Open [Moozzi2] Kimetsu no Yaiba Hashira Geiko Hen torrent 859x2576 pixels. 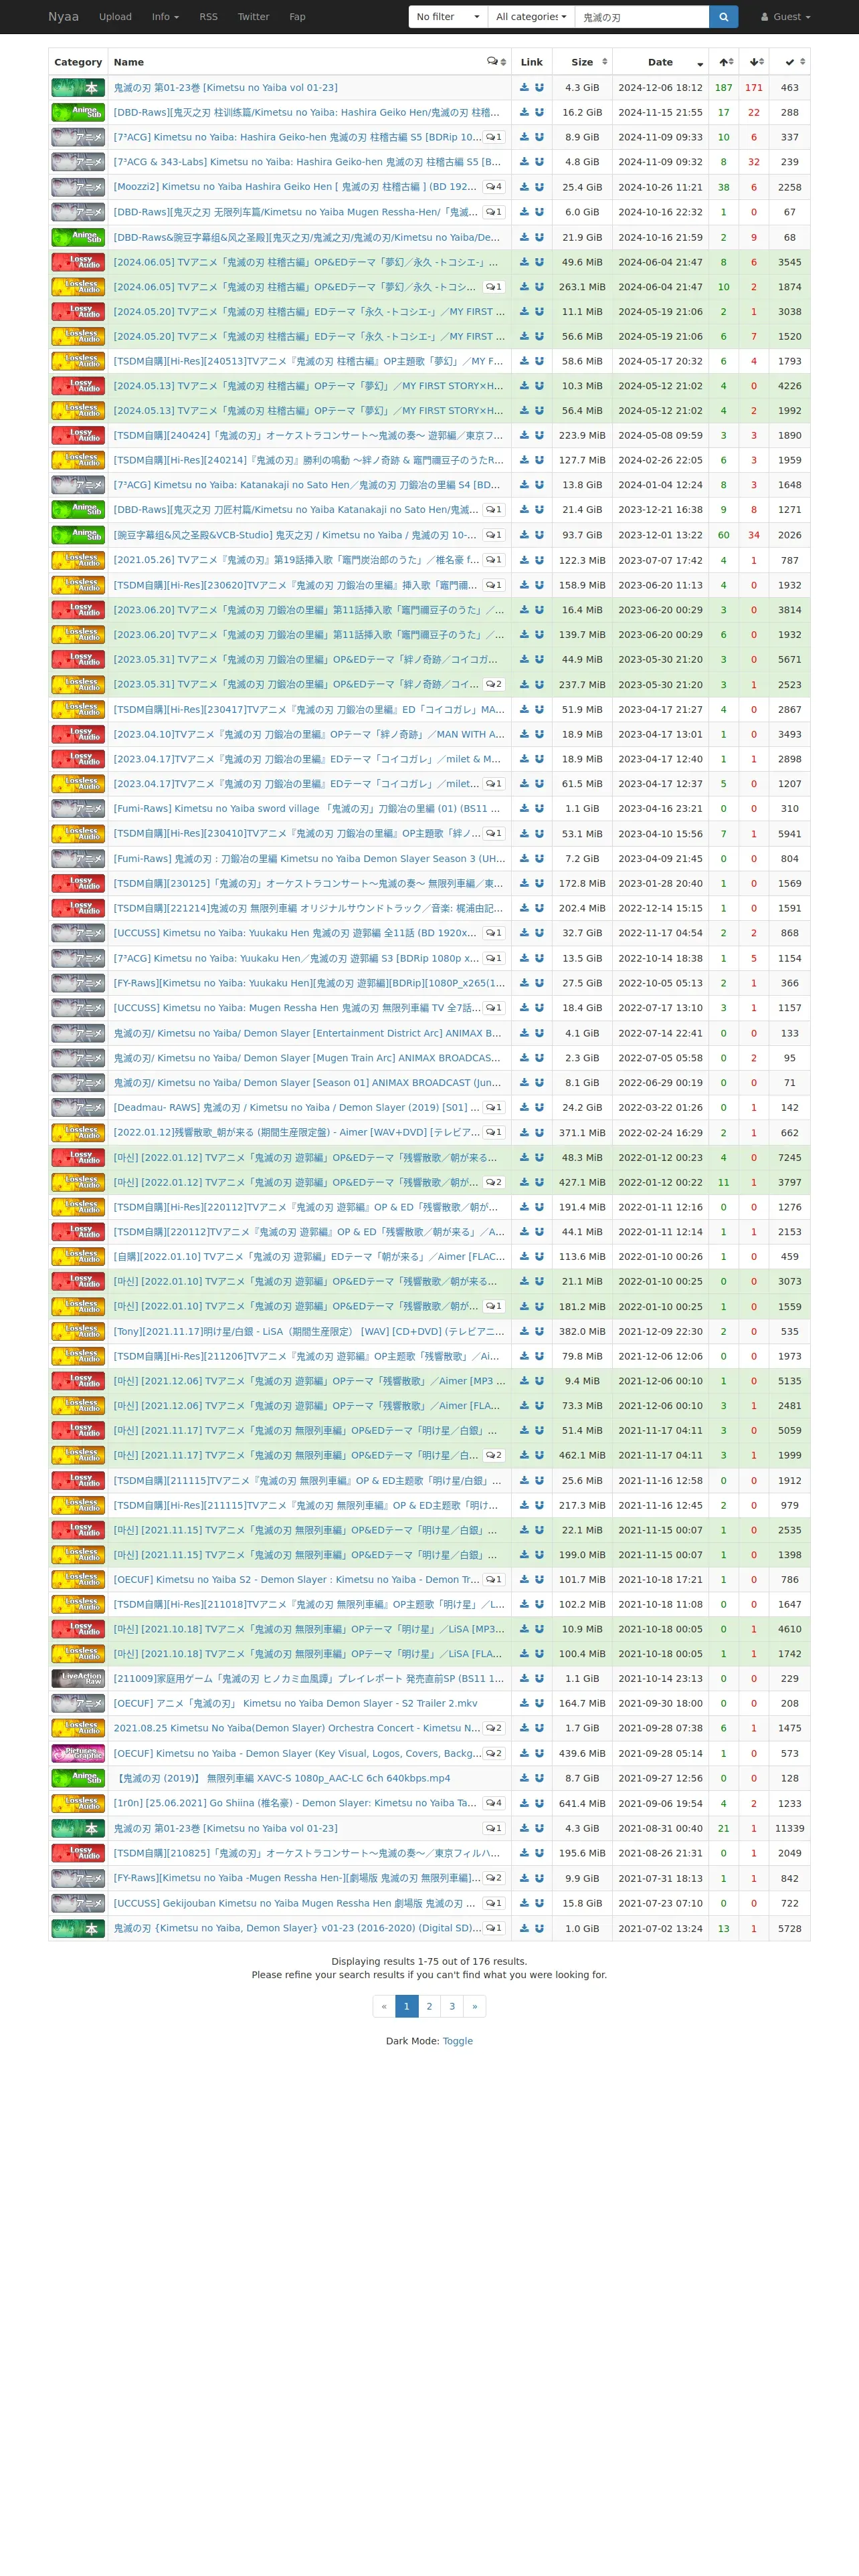(x=295, y=187)
